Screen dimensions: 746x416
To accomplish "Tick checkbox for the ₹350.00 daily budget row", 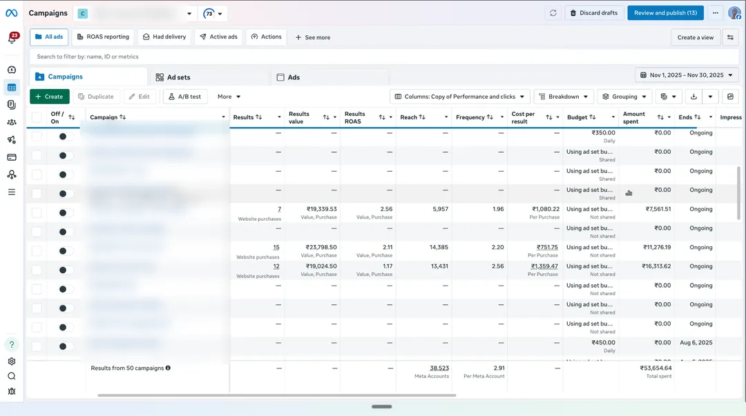I will (x=37, y=137).
